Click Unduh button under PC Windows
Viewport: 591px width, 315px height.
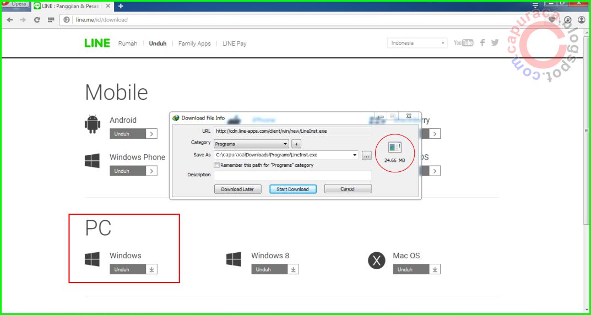click(x=133, y=269)
